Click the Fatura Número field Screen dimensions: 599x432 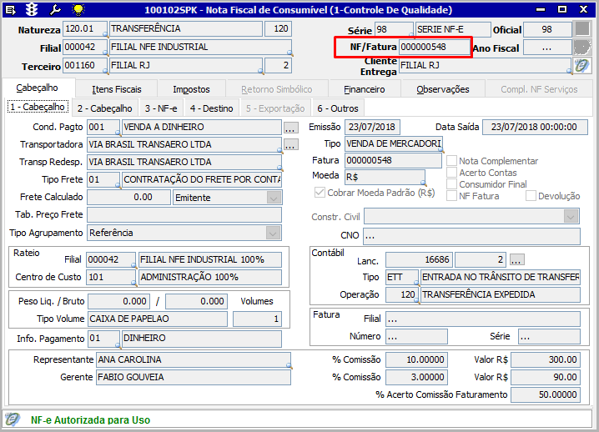(416, 336)
